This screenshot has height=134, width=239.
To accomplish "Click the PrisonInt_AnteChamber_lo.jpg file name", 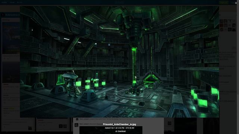I will coord(119,124).
